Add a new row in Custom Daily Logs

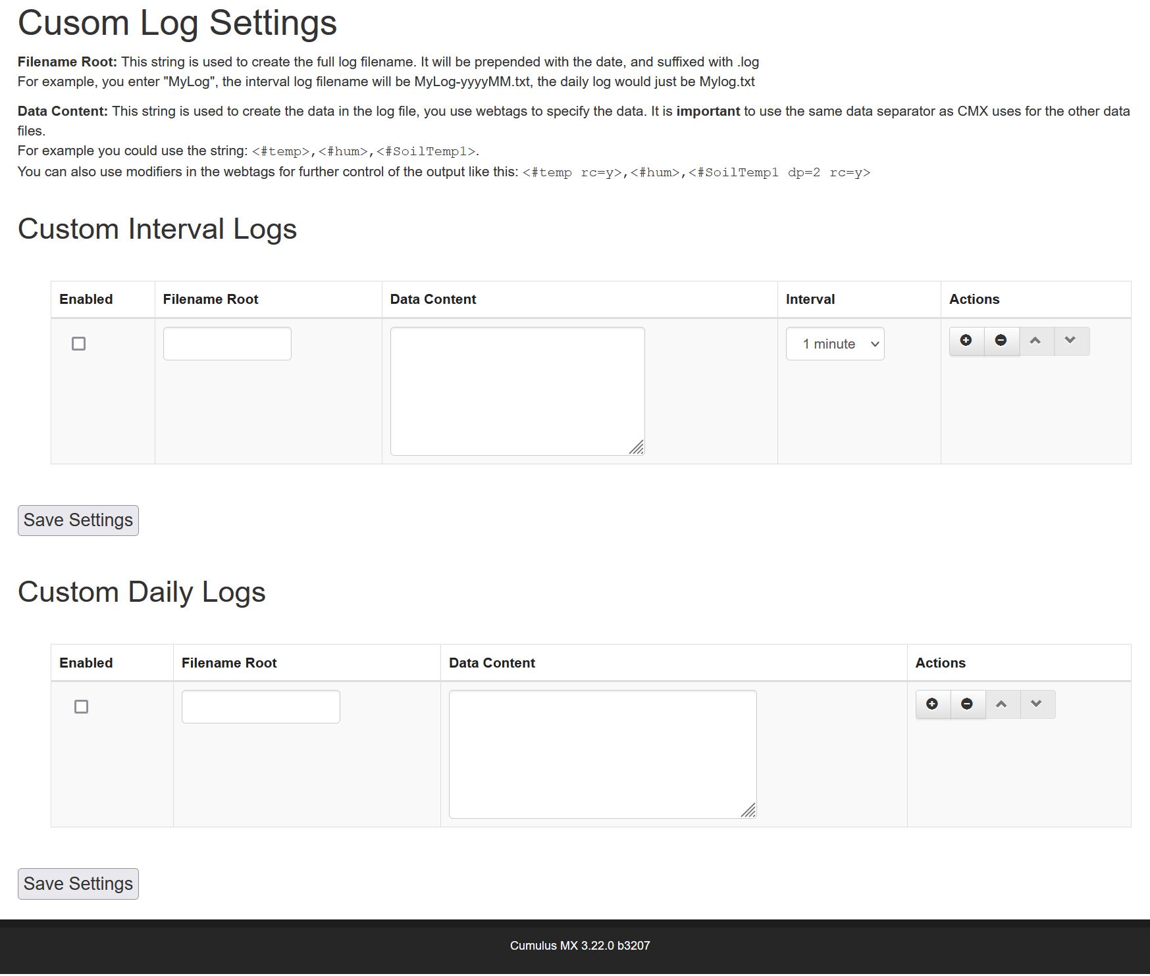933,704
